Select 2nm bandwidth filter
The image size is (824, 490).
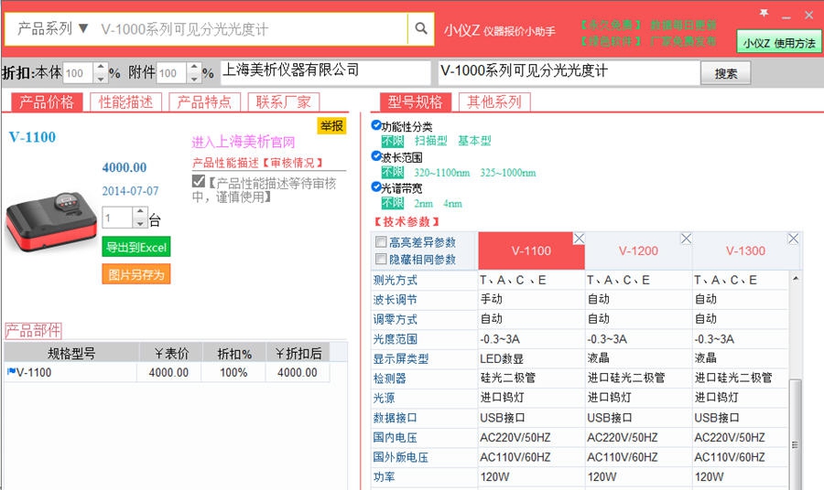click(x=423, y=203)
